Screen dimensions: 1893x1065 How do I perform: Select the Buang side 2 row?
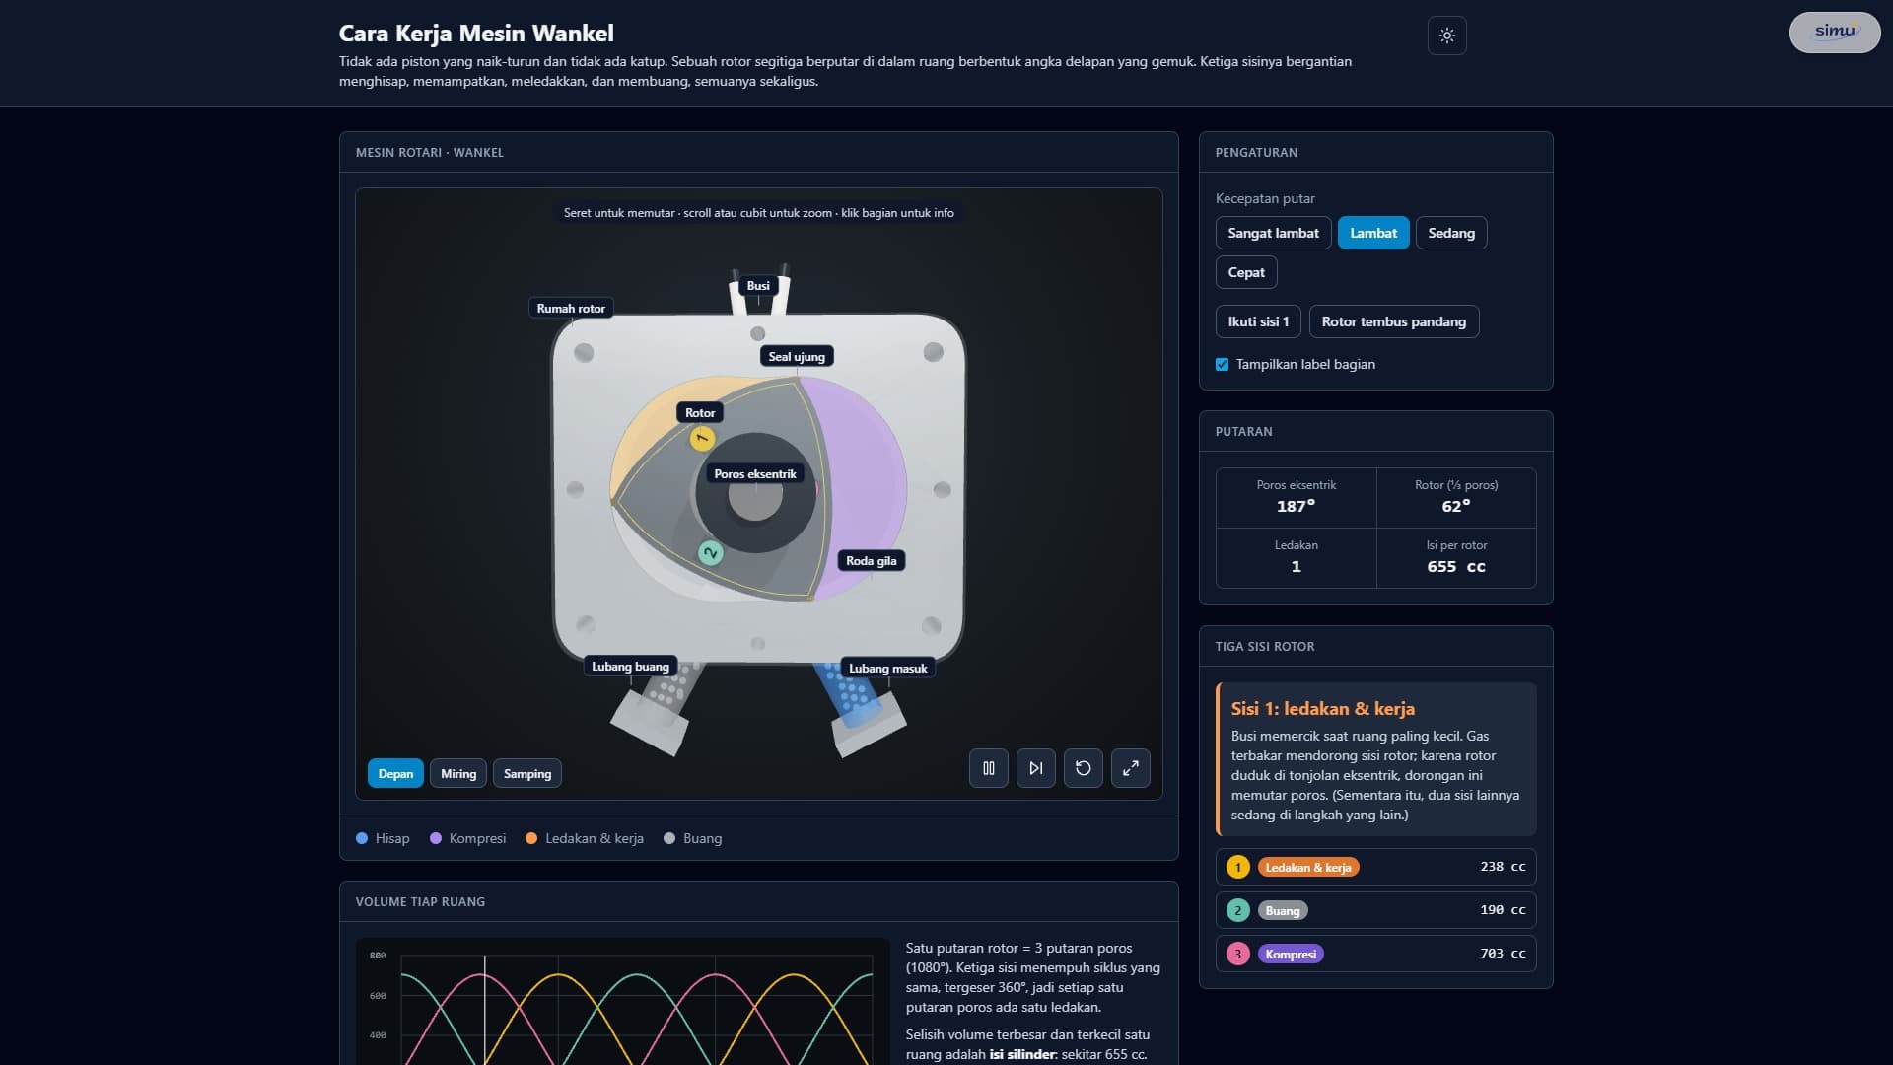click(1375, 910)
